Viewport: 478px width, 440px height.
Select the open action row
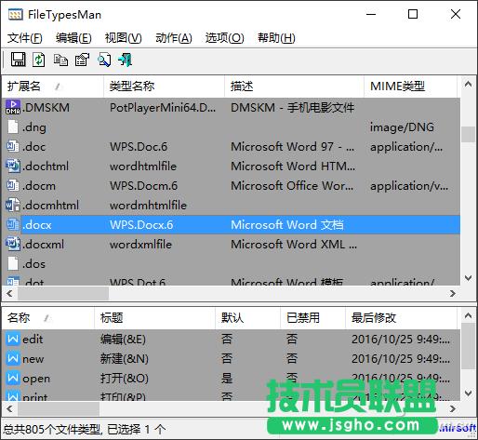231,379
